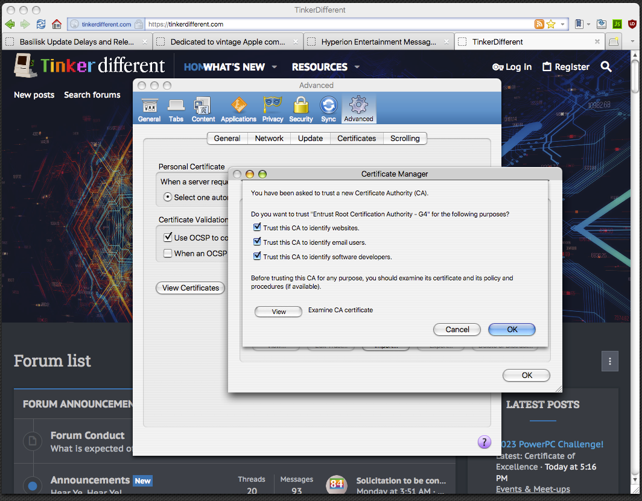The width and height of the screenshot is (642, 501).
Task: Expand the bookmarks menu dropdown arrow
Action: 588,24
